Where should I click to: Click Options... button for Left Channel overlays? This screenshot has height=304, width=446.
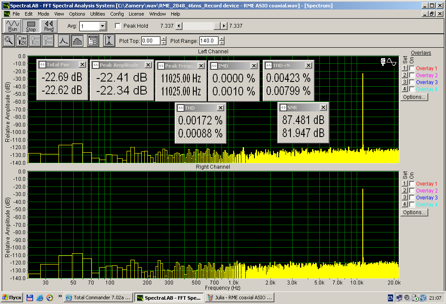click(x=414, y=97)
